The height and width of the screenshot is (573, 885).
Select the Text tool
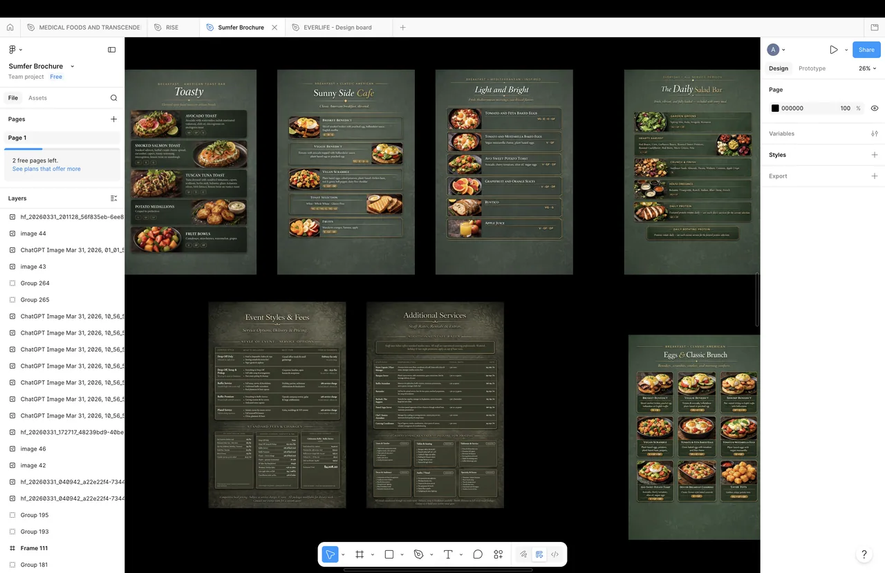(448, 554)
